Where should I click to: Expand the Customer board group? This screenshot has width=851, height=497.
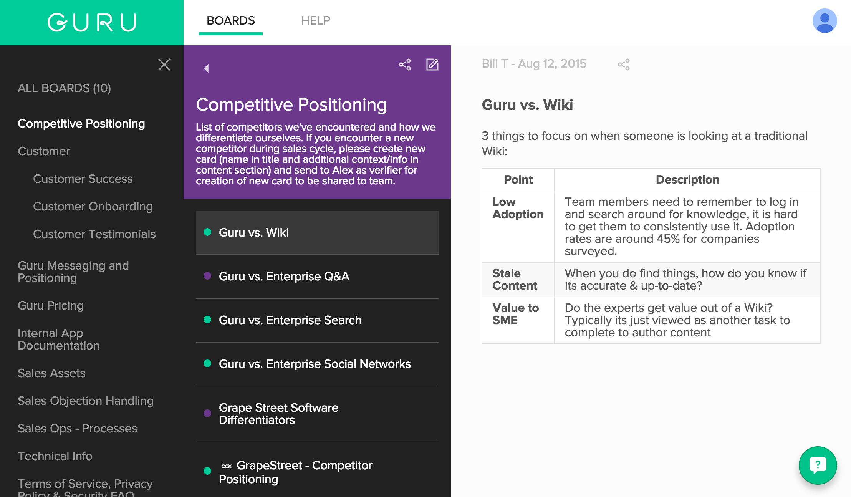tap(44, 151)
